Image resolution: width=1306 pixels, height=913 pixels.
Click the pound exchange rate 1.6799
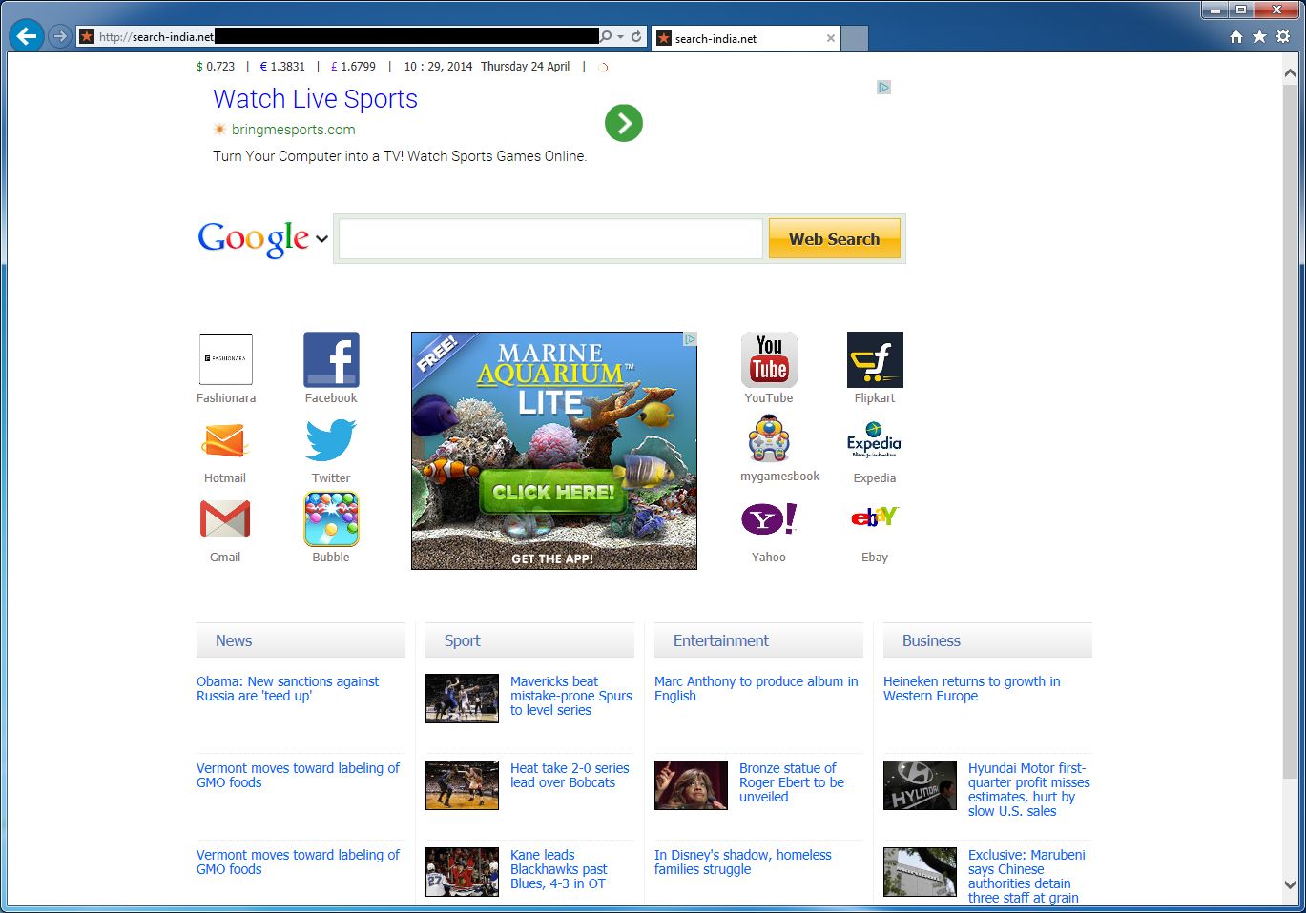coord(353,67)
